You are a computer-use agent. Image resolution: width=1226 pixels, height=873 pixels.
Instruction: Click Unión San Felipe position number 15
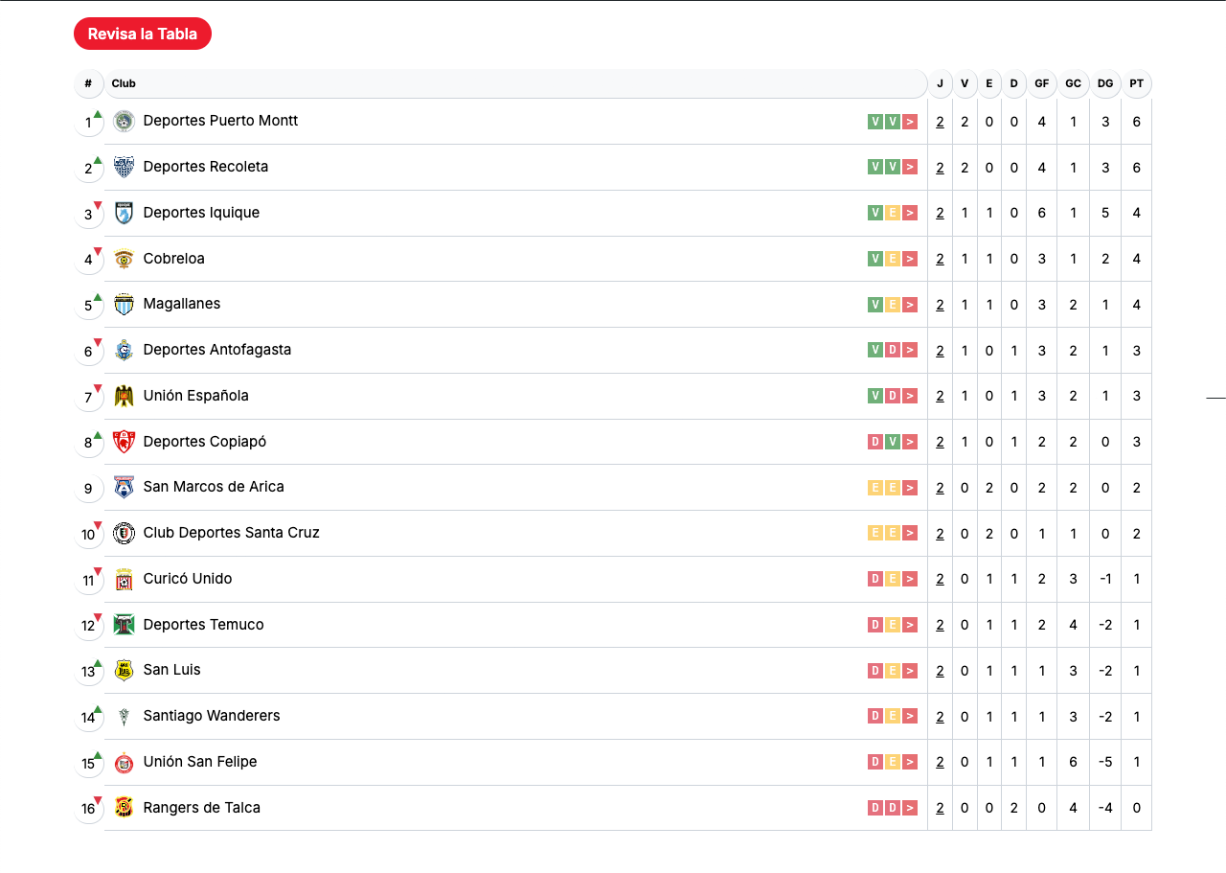(x=88, y=764)
